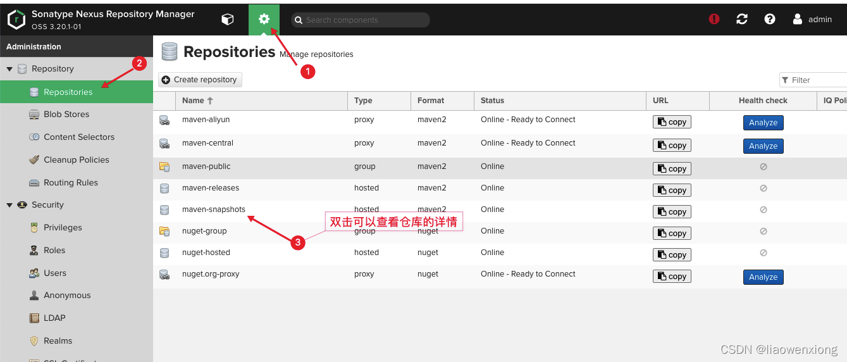Viewport: 847px width, 362px height.
Task: Open Privileges in the sidebar
Action: point(77,228)
